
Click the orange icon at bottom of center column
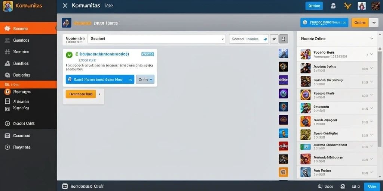point(284,172)
